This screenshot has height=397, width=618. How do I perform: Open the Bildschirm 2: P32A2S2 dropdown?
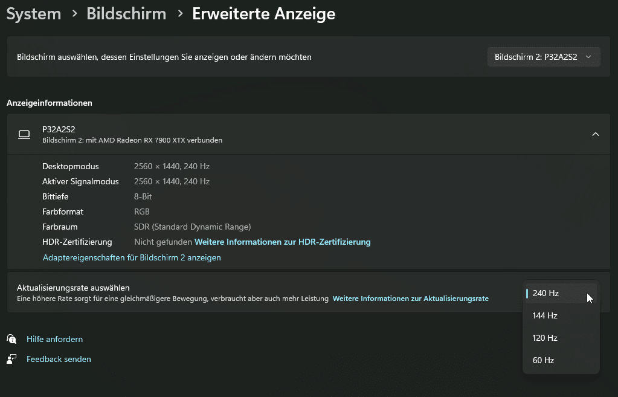click(x=543, y=57)
